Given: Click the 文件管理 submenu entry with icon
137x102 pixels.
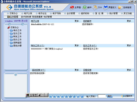Looking at the screenshot, I should [x=13, y=17].
